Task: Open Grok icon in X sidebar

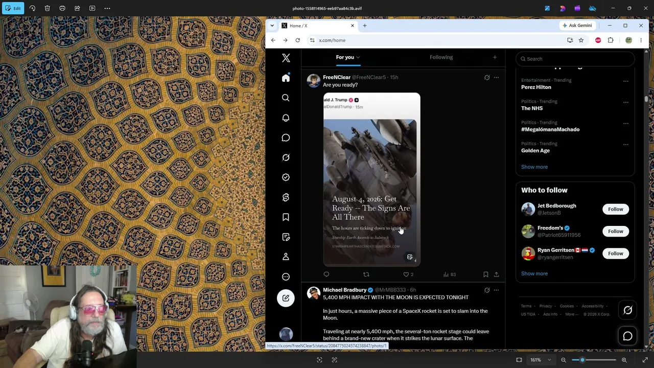Action: pos(286,157)
